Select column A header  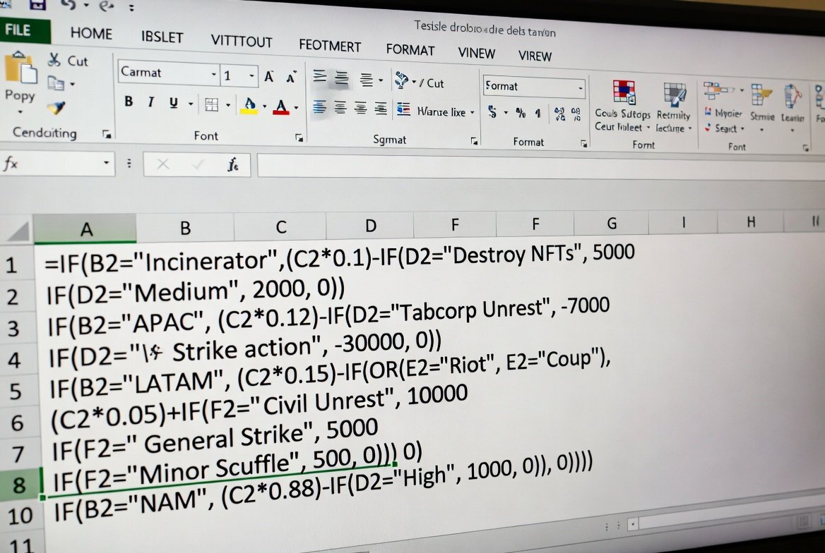[x=85, y=229]
